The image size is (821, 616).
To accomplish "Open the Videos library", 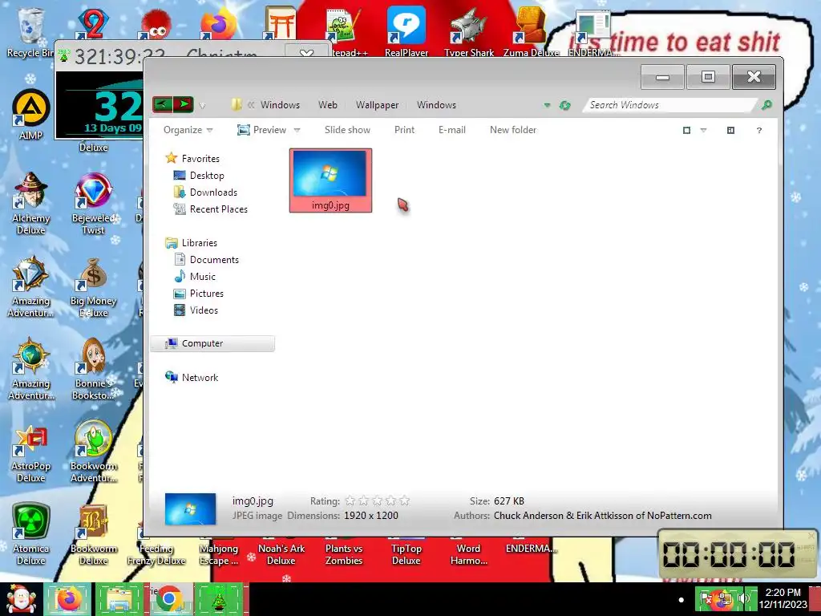I will click(x=196, y=310).
